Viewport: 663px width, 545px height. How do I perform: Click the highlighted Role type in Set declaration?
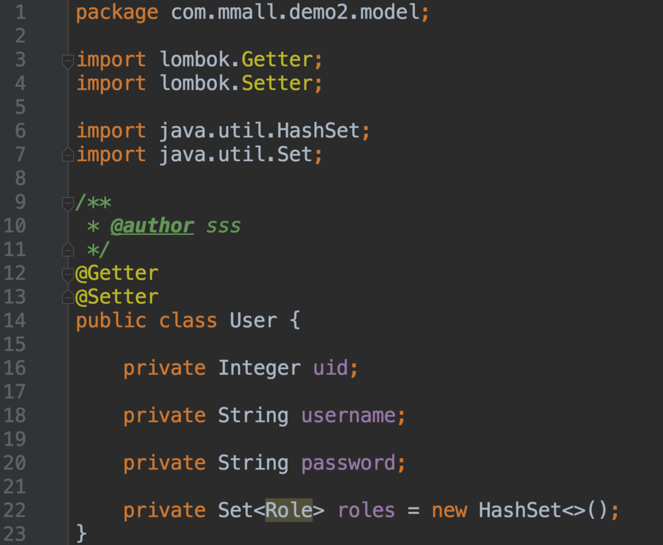[288, 511]
